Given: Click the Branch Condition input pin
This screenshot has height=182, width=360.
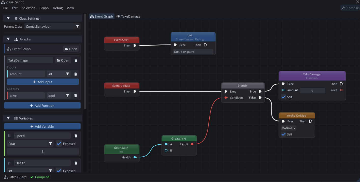Looking at the screenshot, I should (x=226, y=98).
